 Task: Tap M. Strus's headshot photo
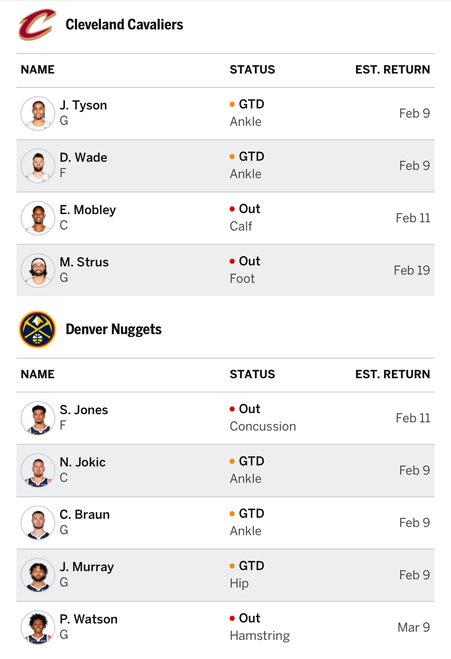pos(38,271)
